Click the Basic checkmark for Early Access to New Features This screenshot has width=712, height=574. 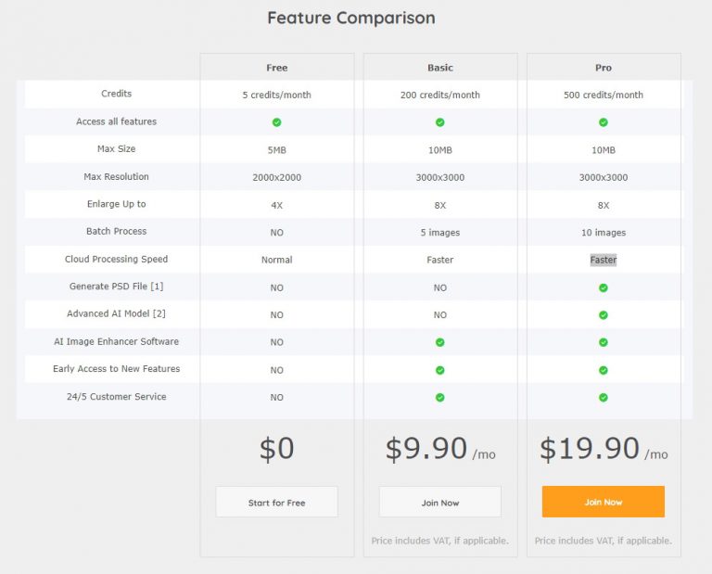tap(440, 370)
